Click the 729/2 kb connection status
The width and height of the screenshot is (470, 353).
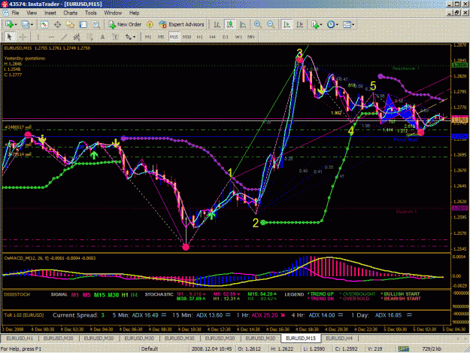point(432,348)
